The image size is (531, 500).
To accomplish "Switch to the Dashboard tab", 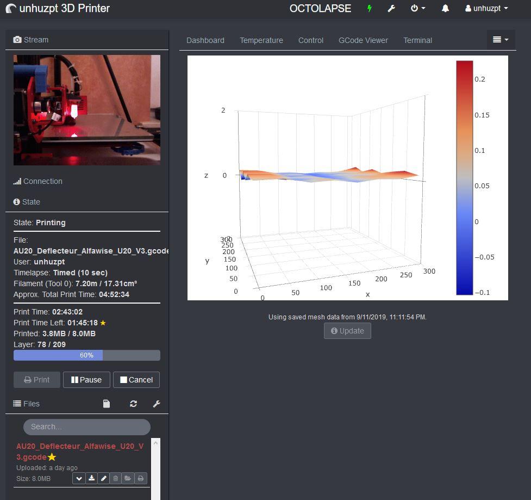I will [x=205, y=40].
